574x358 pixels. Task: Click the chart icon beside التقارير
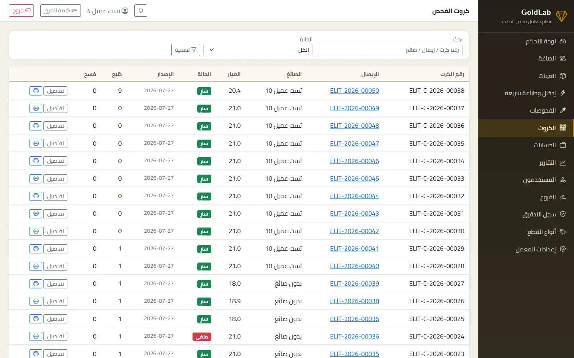[x=563, y=162]
